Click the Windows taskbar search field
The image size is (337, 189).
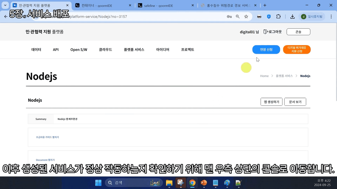point(130,183)
